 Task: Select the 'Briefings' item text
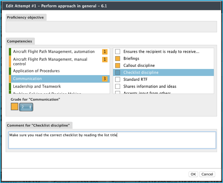click(131, 58)
